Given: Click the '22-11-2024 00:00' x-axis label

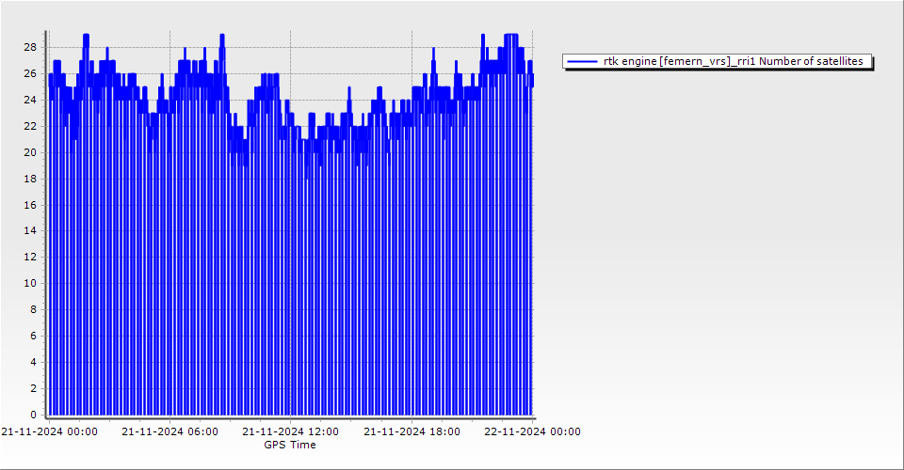Looking at the screenshot, I should pyautogui.click(x=532, y=431).
